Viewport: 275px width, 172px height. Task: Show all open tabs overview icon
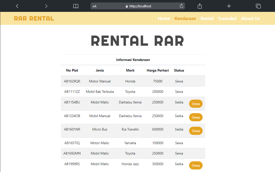click(x=258, y=6)
